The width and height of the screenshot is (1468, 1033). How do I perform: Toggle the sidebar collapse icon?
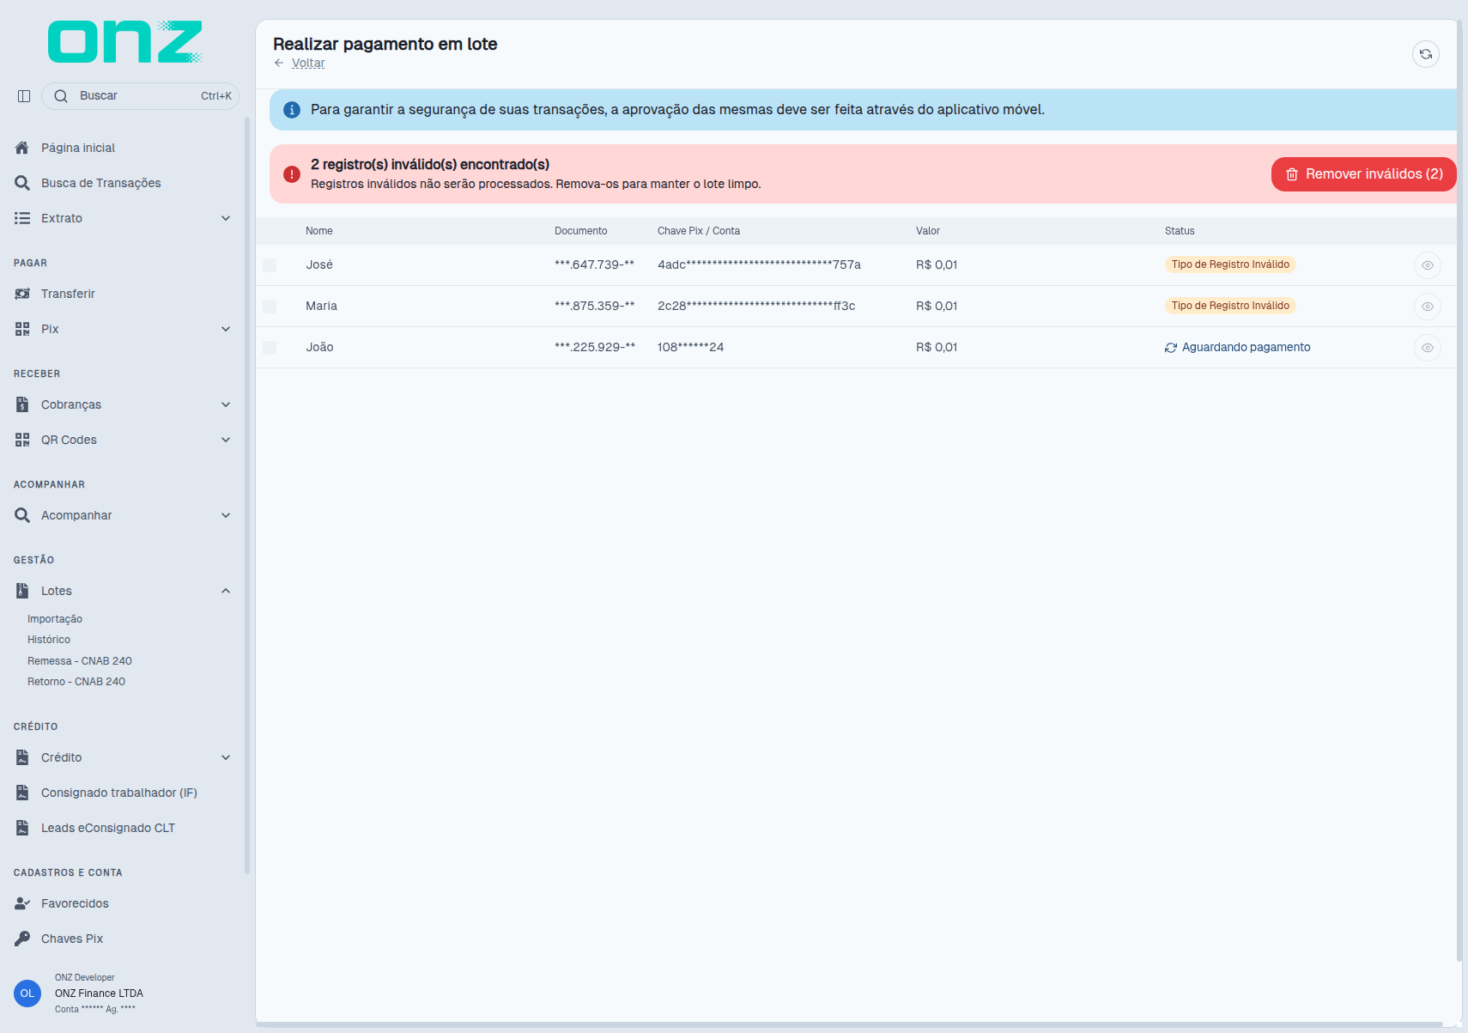click(x=24, y=96)
